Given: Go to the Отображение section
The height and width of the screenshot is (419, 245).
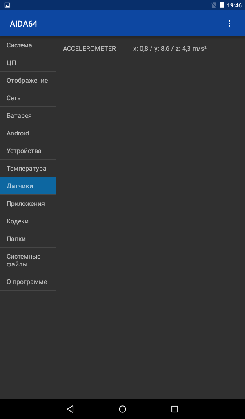Looking at the screenshot, I should coord(28,81).
